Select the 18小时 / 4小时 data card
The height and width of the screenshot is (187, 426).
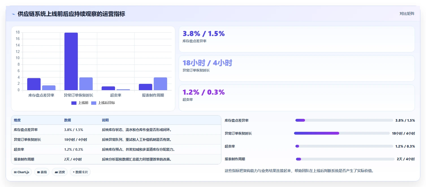(297, 68)
